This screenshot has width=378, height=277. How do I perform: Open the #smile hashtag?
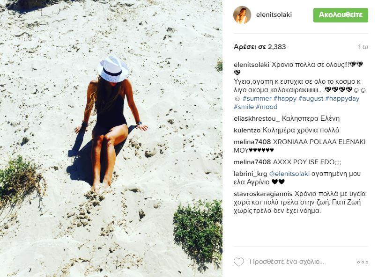[244, 107]
